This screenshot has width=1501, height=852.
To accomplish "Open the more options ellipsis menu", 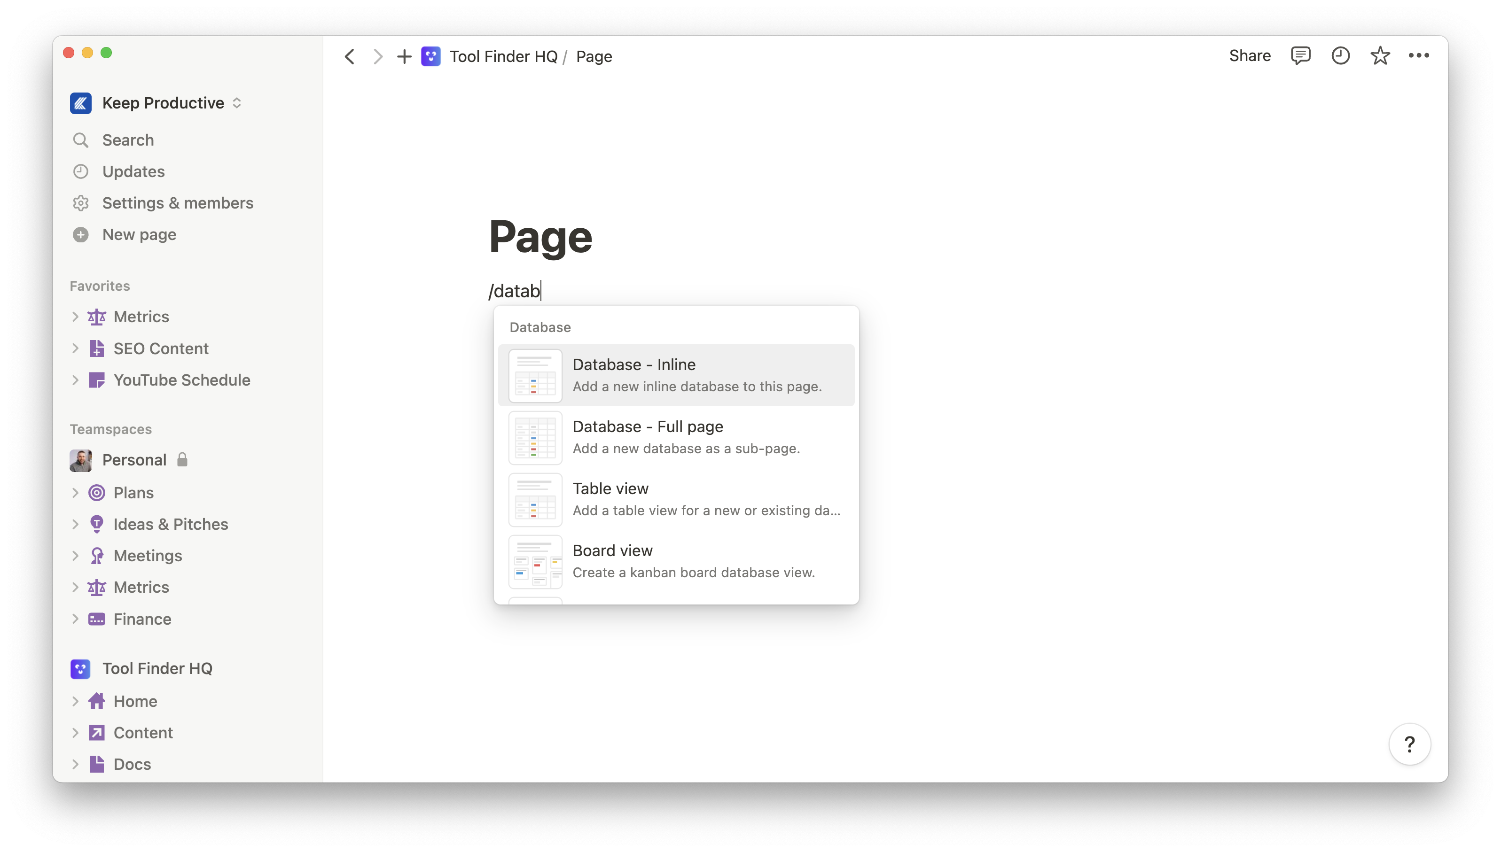I will (1420, 55).
